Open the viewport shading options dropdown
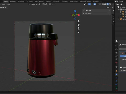Screen dimensions: 126x94 (112, 4)
